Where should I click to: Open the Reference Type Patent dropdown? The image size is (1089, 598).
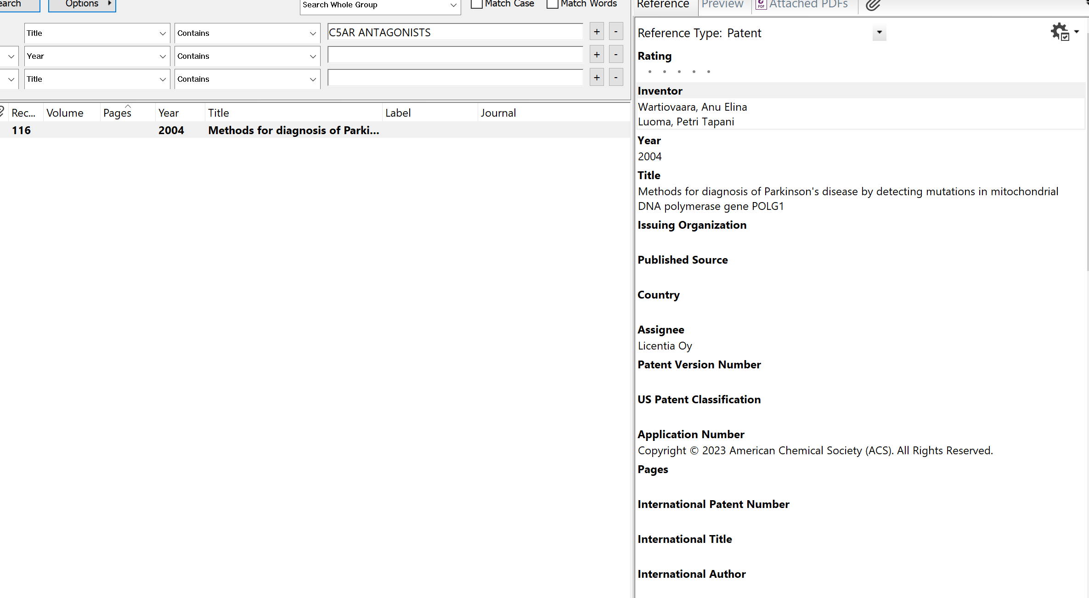click(879, 33)
